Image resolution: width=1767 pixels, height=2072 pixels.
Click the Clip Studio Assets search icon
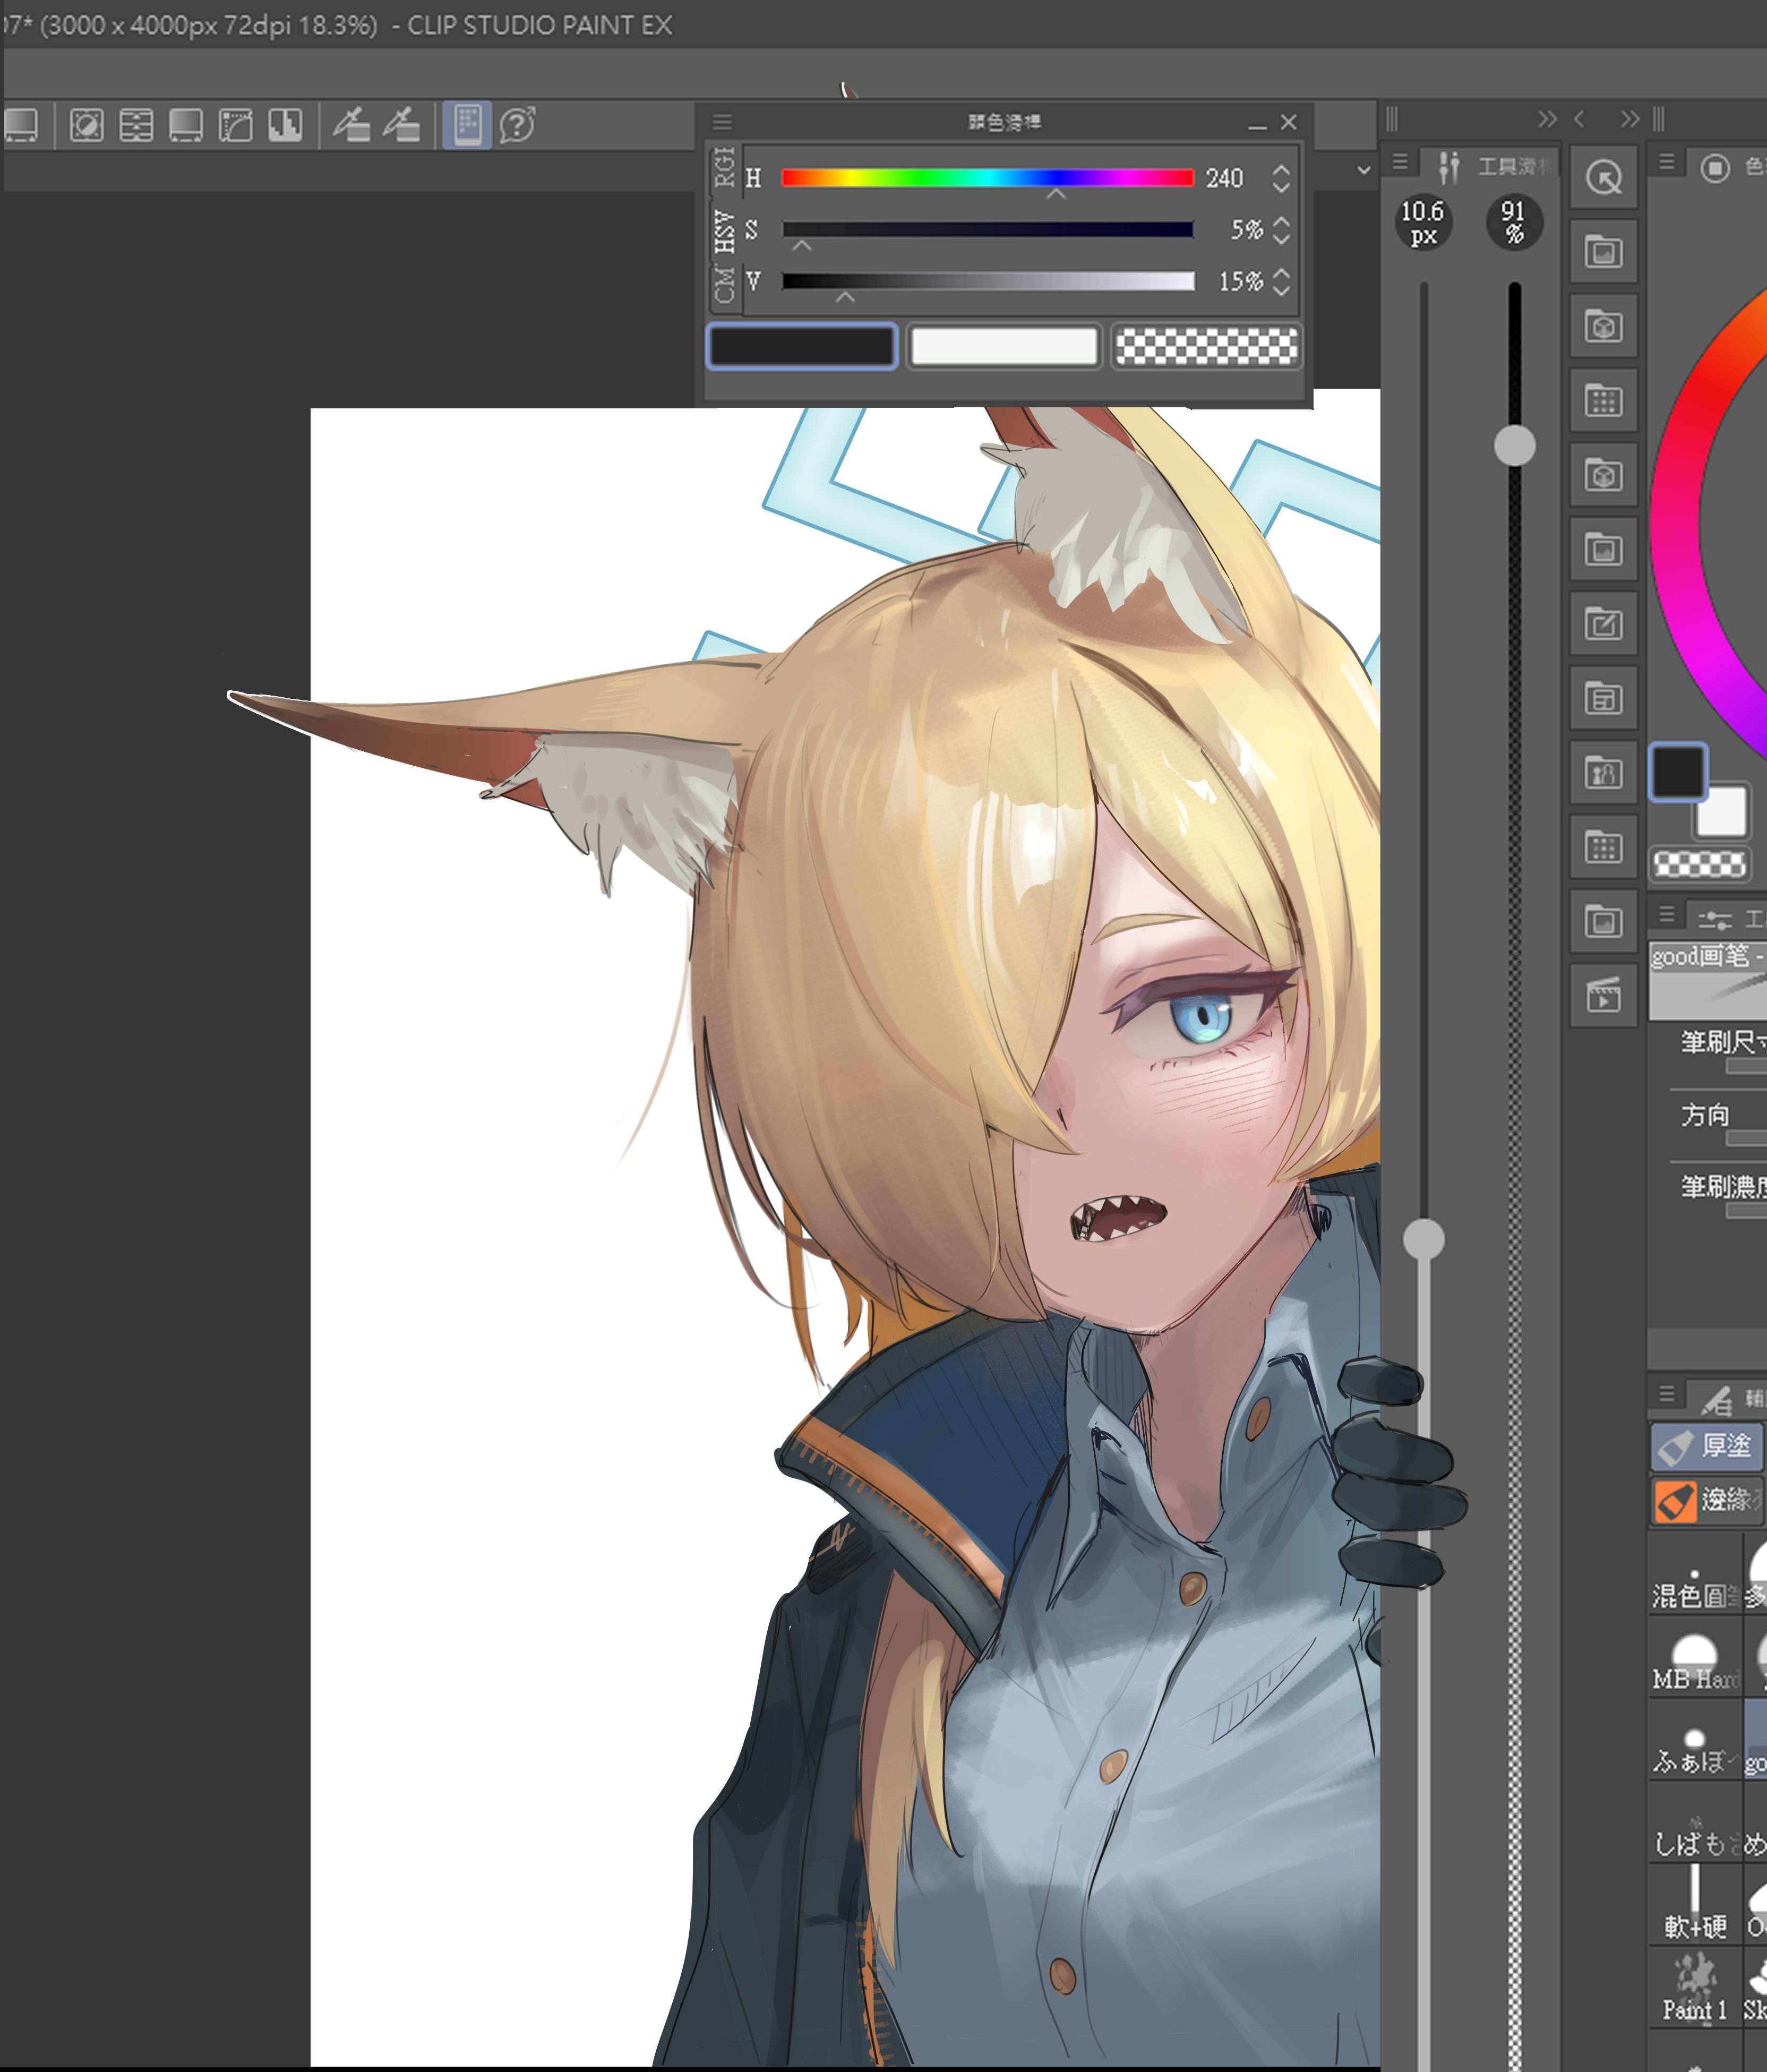1603,178
